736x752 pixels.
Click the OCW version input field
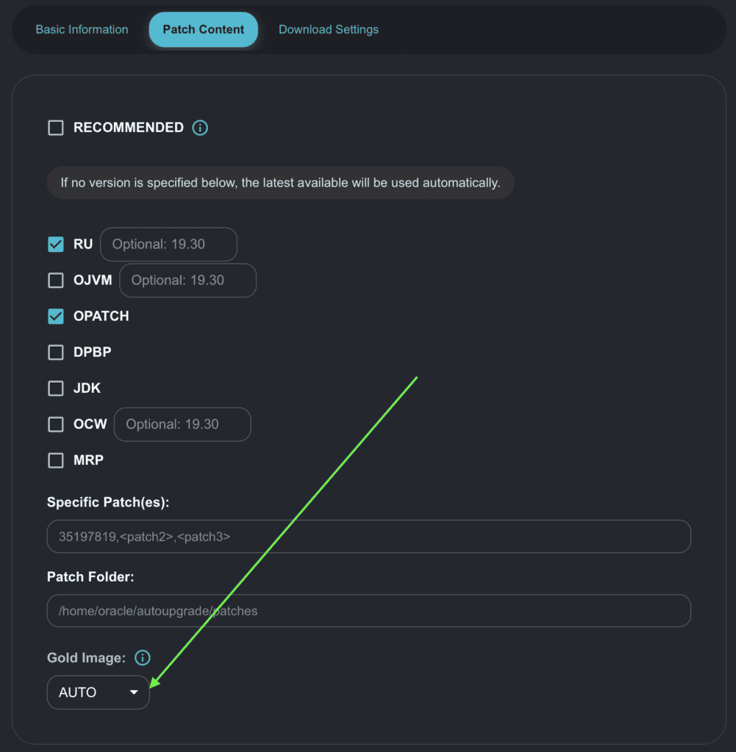click(182, 424)
